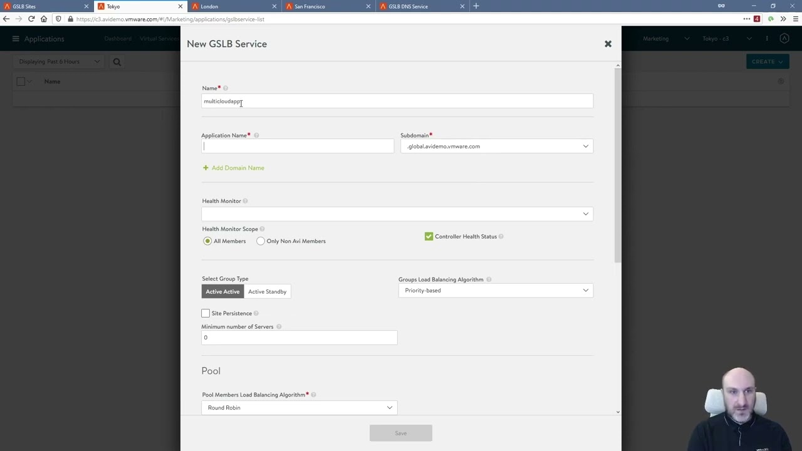802x451 pixels.
Task: Click the red extension icon showing 4
Action: [757, 19]
